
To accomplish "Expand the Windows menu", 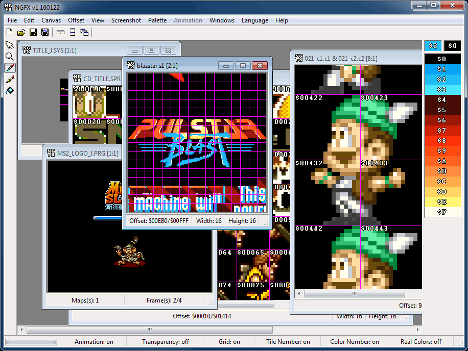I will pos(222,20).
